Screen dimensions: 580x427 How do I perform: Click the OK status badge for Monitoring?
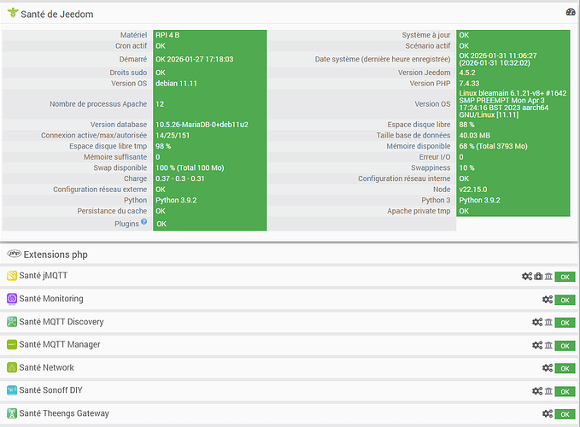click(x=565, y=300)
